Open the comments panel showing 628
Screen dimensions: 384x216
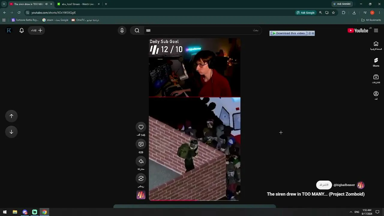pos(141,144)
